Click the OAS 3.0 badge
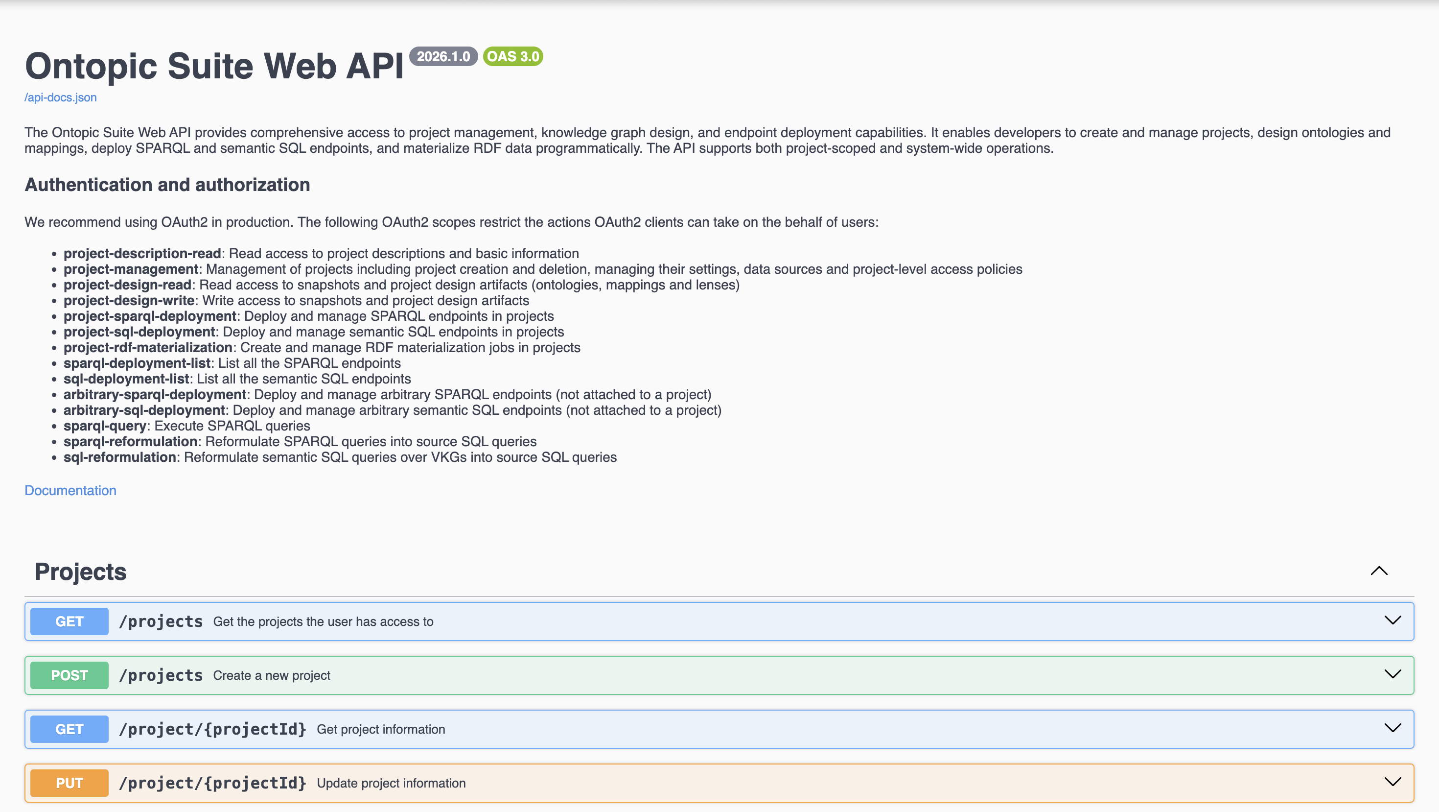The height and width of the screenshot is (812, 1439). [x=512, y=56]
